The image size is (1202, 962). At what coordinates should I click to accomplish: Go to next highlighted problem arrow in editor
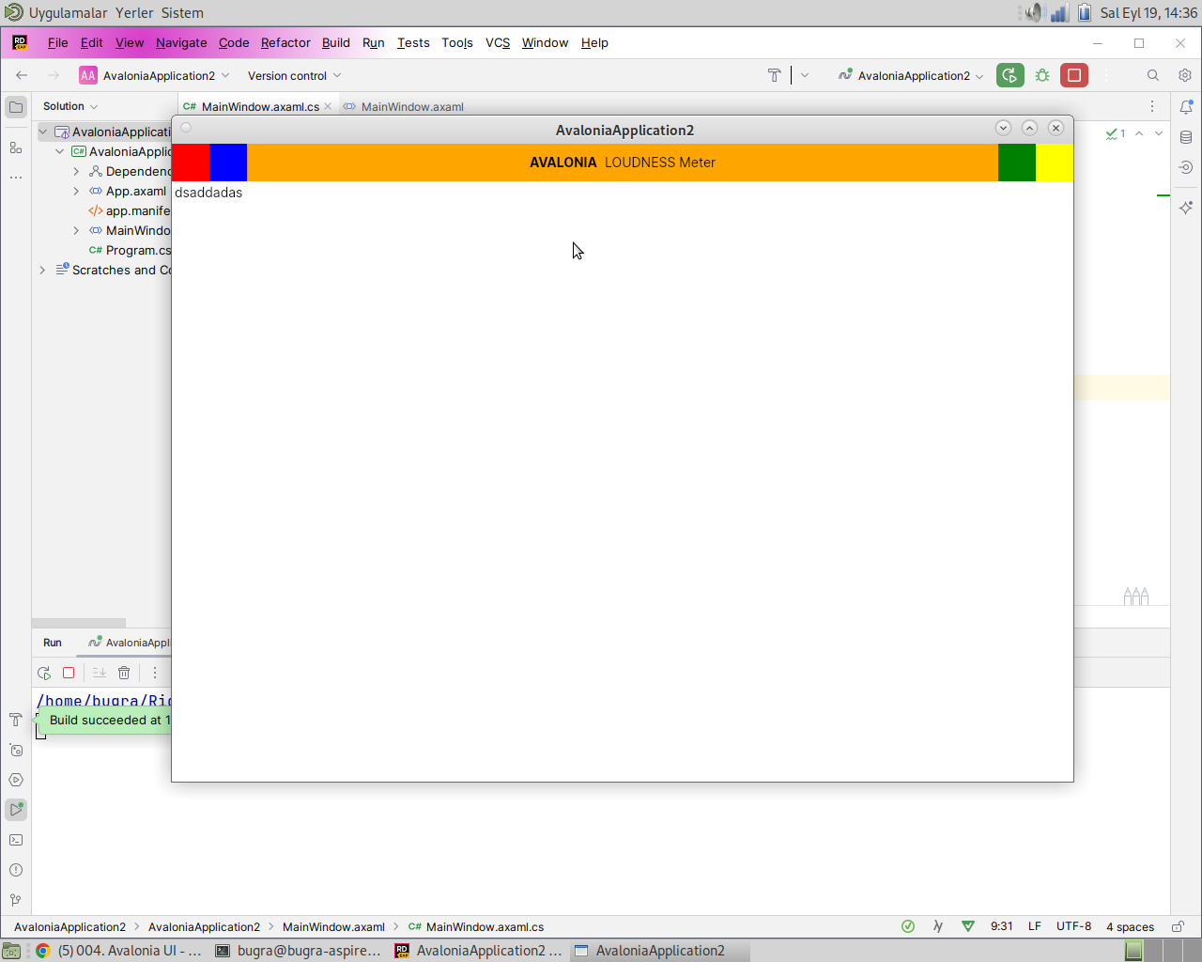tap(1159, 133)
